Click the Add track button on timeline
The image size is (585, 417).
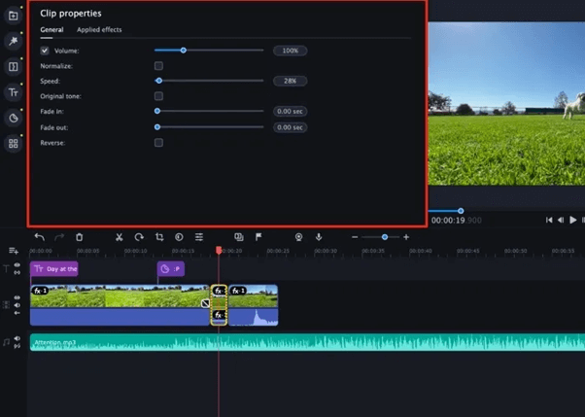14,251
